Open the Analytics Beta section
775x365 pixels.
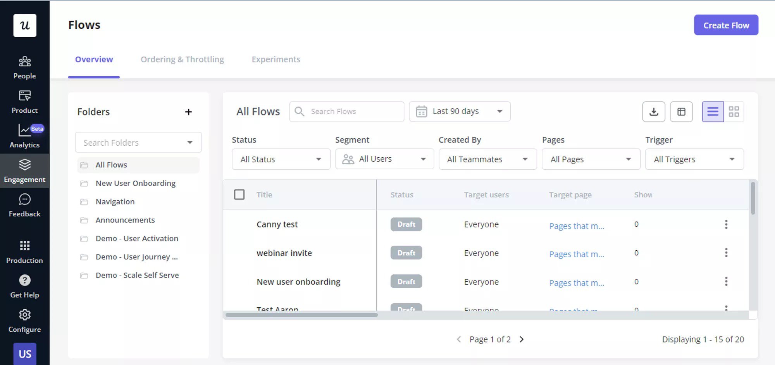[x=24, y=136]
